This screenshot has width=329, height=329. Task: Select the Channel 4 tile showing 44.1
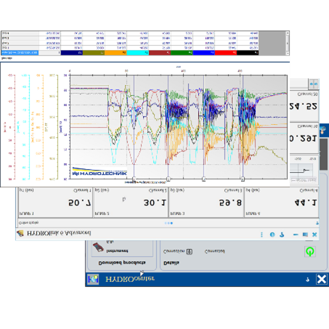(281, 202)
